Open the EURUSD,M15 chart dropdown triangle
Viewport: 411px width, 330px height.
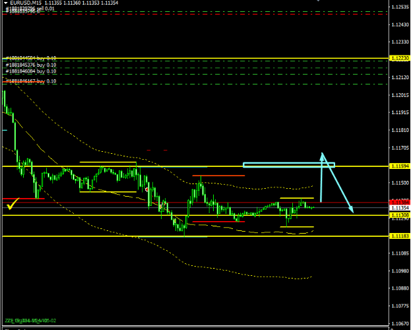point(6,4)
